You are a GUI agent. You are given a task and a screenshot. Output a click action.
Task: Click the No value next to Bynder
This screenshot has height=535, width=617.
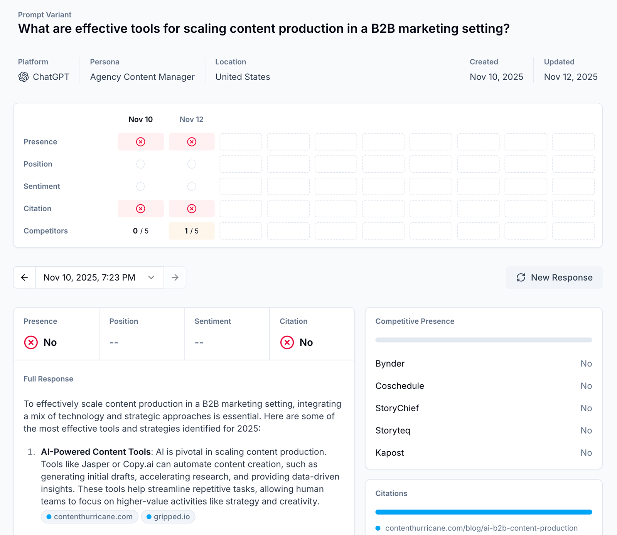tap(586, 363)
